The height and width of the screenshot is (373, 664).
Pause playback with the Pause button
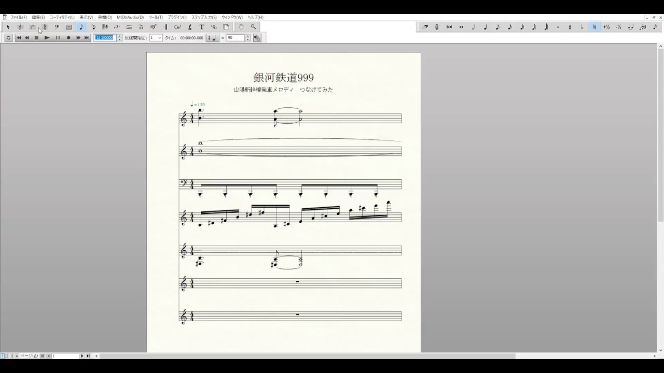[58, 38]
